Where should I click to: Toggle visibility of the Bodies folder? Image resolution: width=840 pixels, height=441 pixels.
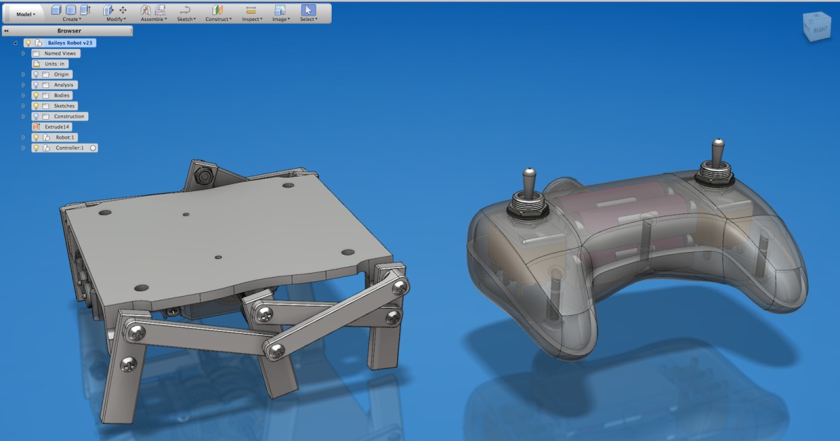(x=36, y=95)
